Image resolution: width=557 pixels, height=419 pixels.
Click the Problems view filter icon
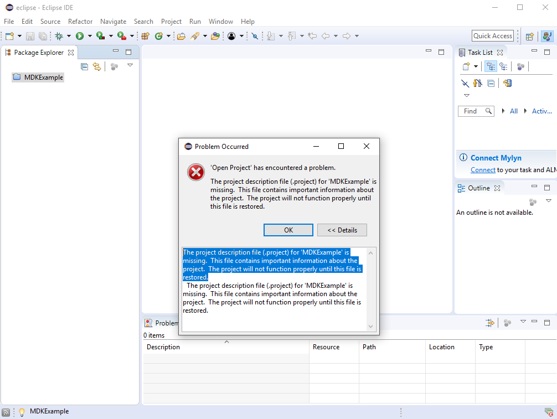click(x=490, y=323)
